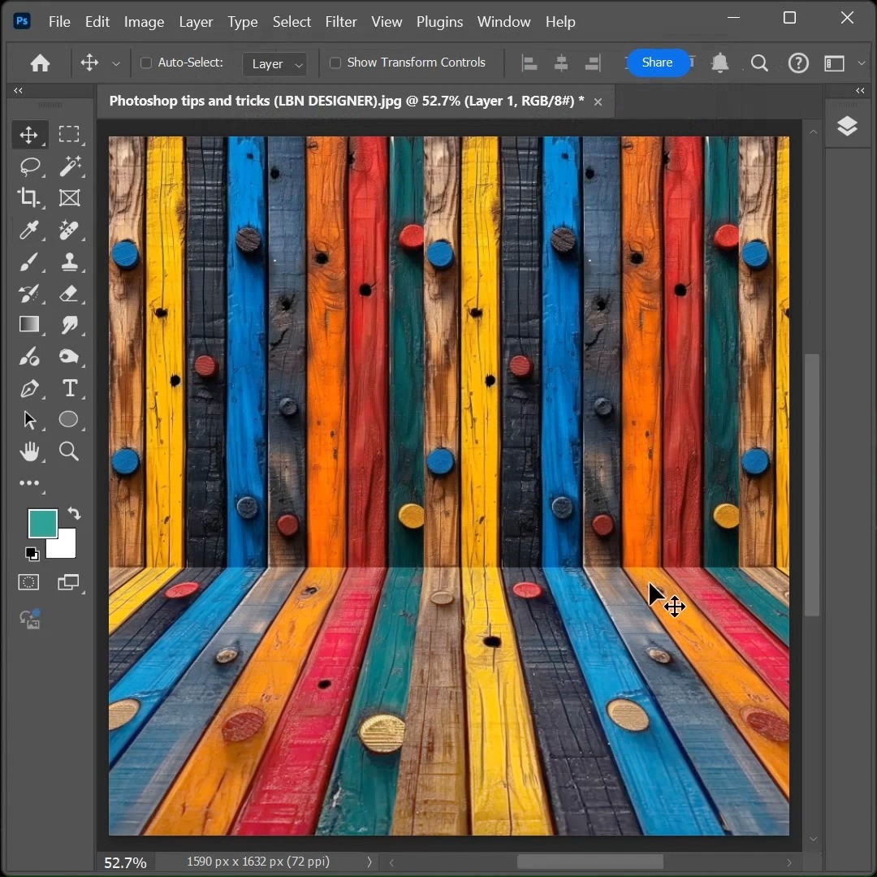Open the Edit Toolbar three-dots menu
Viewport: 877px width, 877px height.
[29, 482]
